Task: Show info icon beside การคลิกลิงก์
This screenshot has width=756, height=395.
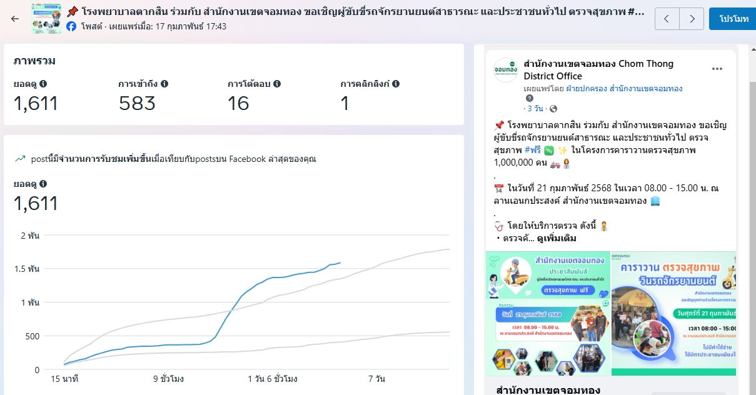Action: (396, 84)
